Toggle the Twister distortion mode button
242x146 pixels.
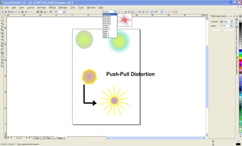click(132, 12)
